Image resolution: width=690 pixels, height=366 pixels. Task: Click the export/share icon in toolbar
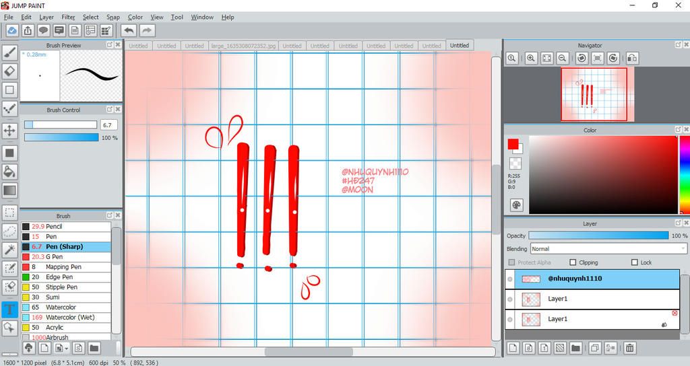[28, 30]
